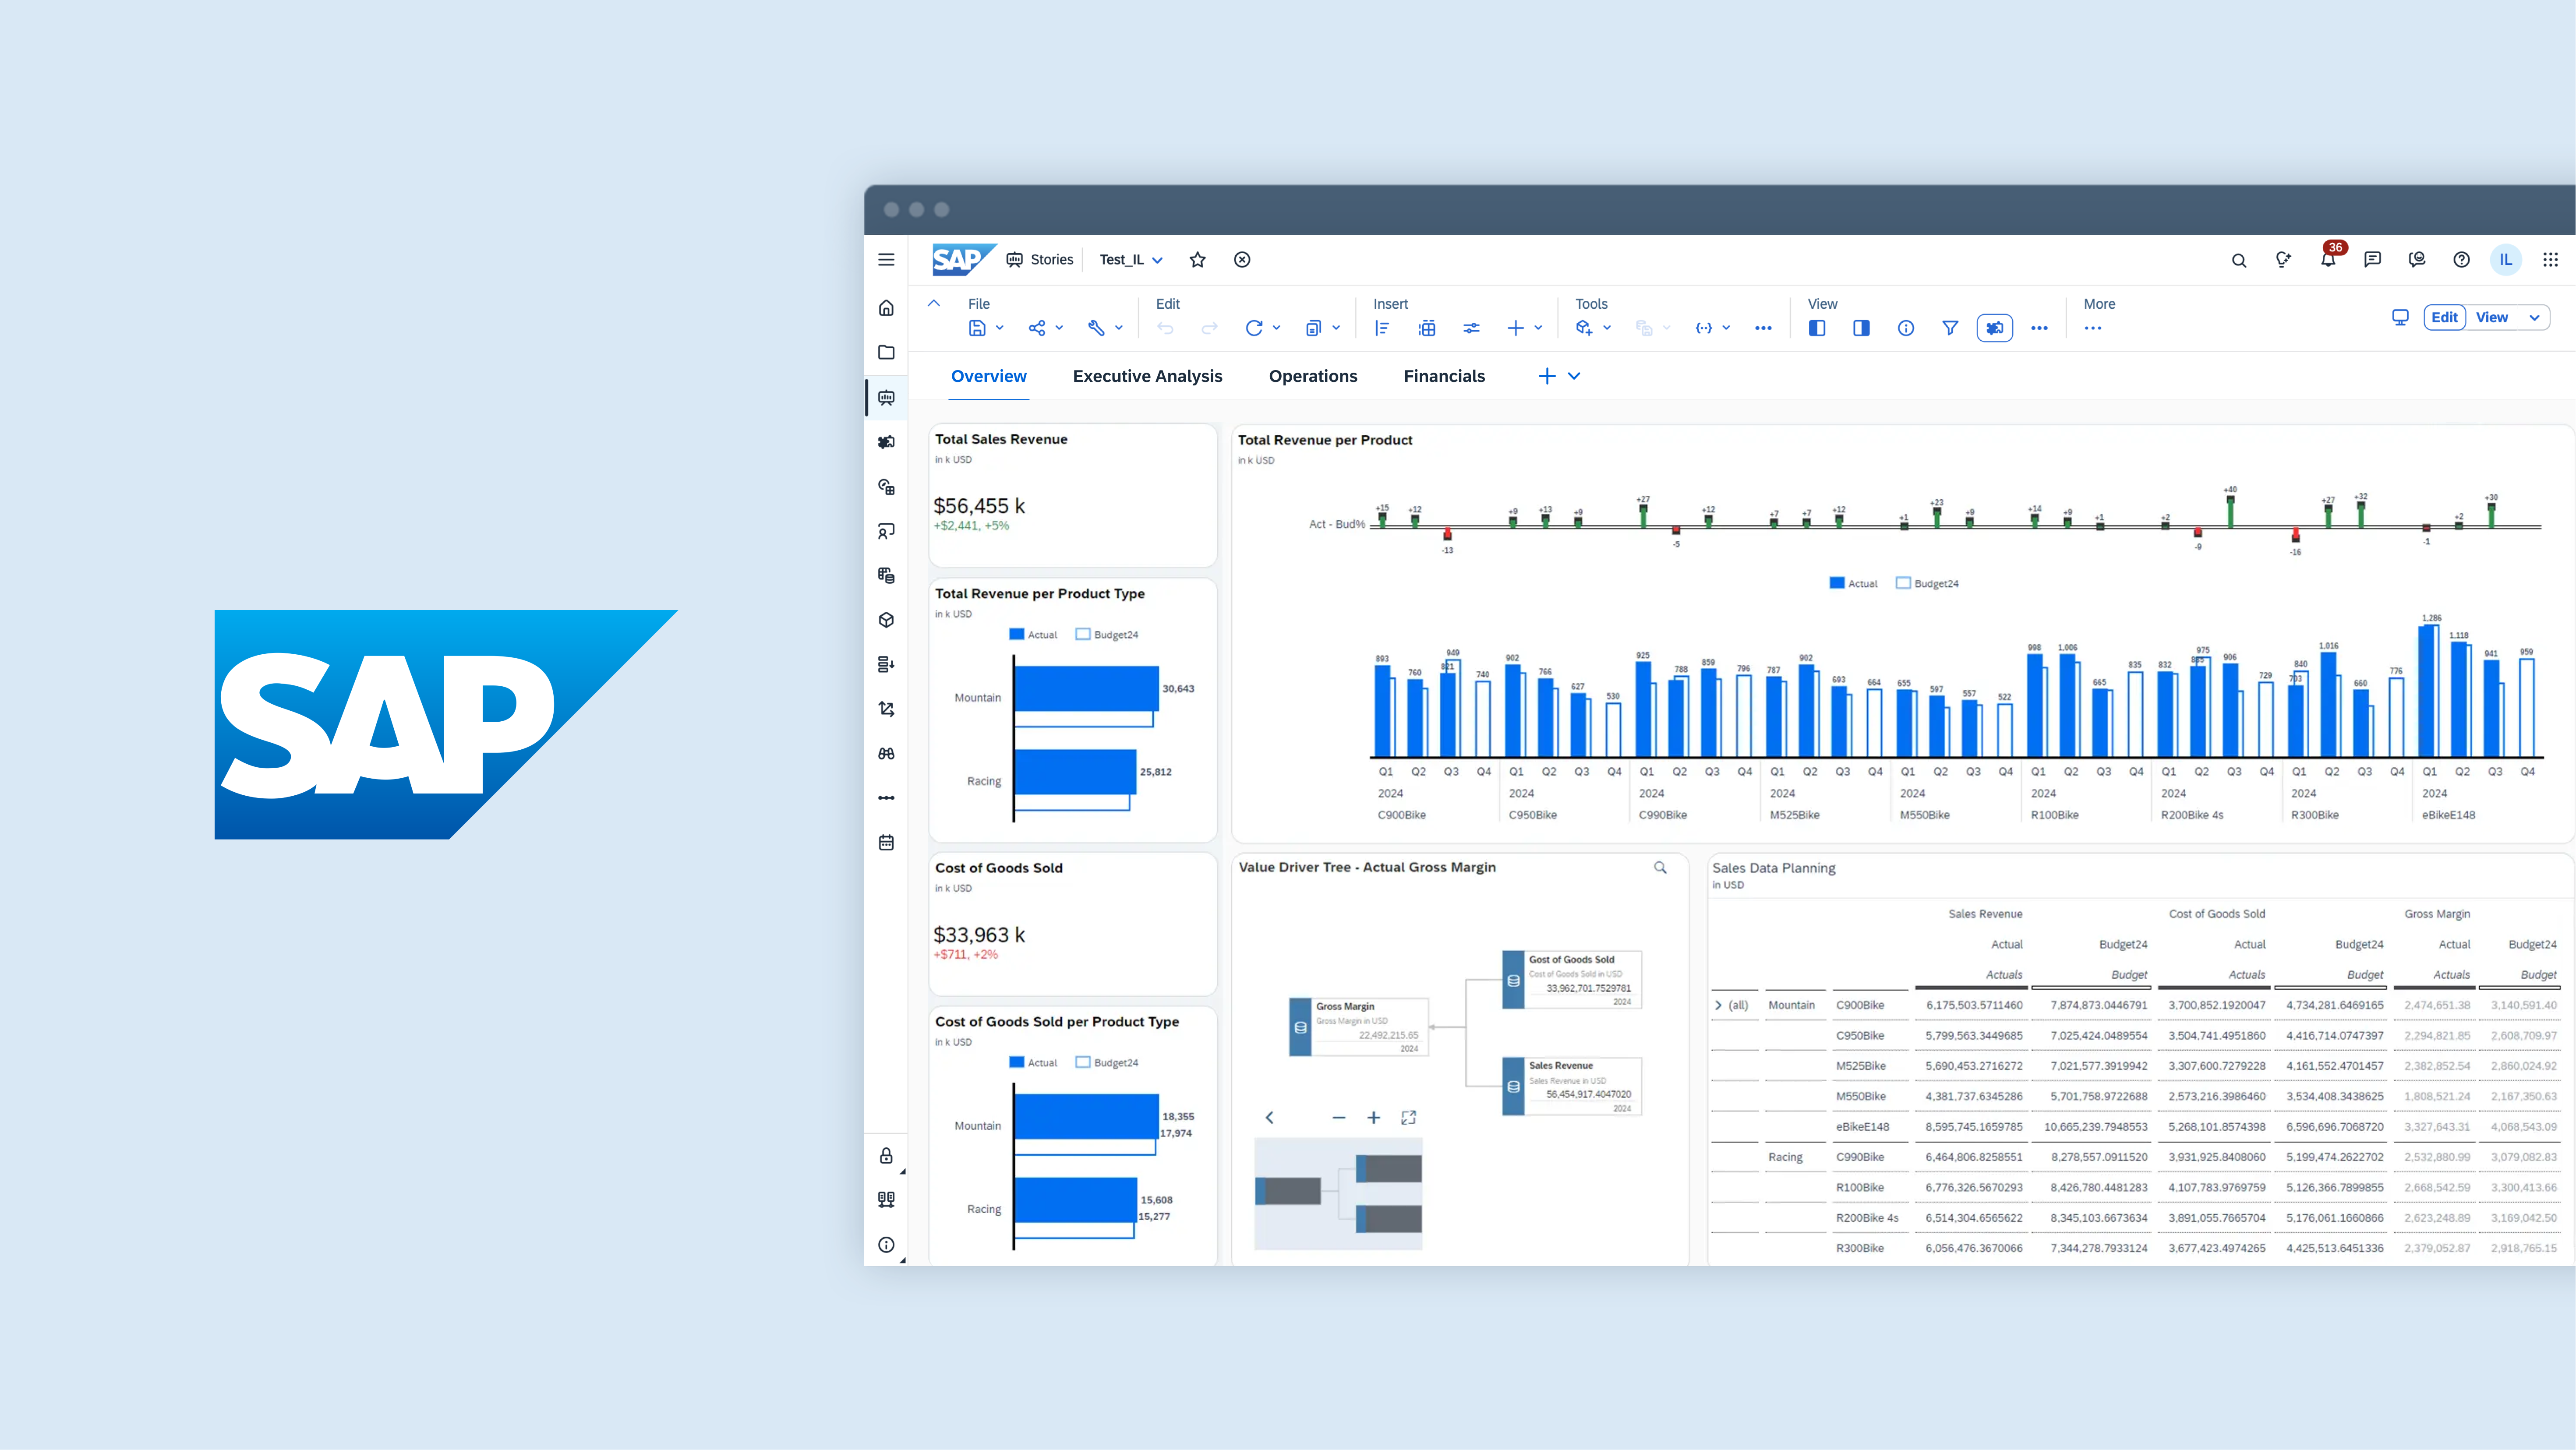Viewport: 2576px width, 1450px height.
Task: Mark story as favorite with star icon
Action: pyautogui.click(x=1197, y=260)
